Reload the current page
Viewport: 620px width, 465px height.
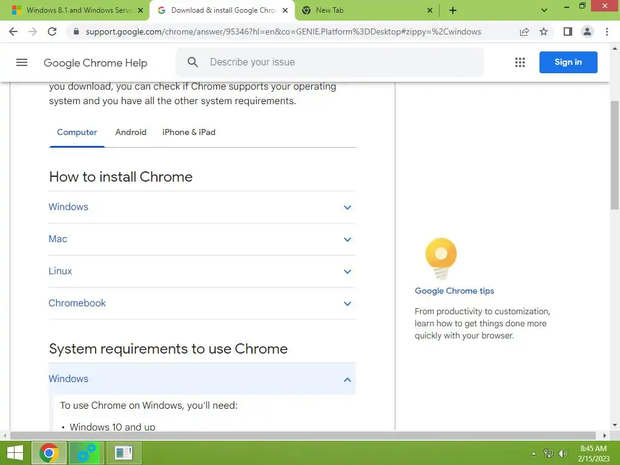[52, 31]
